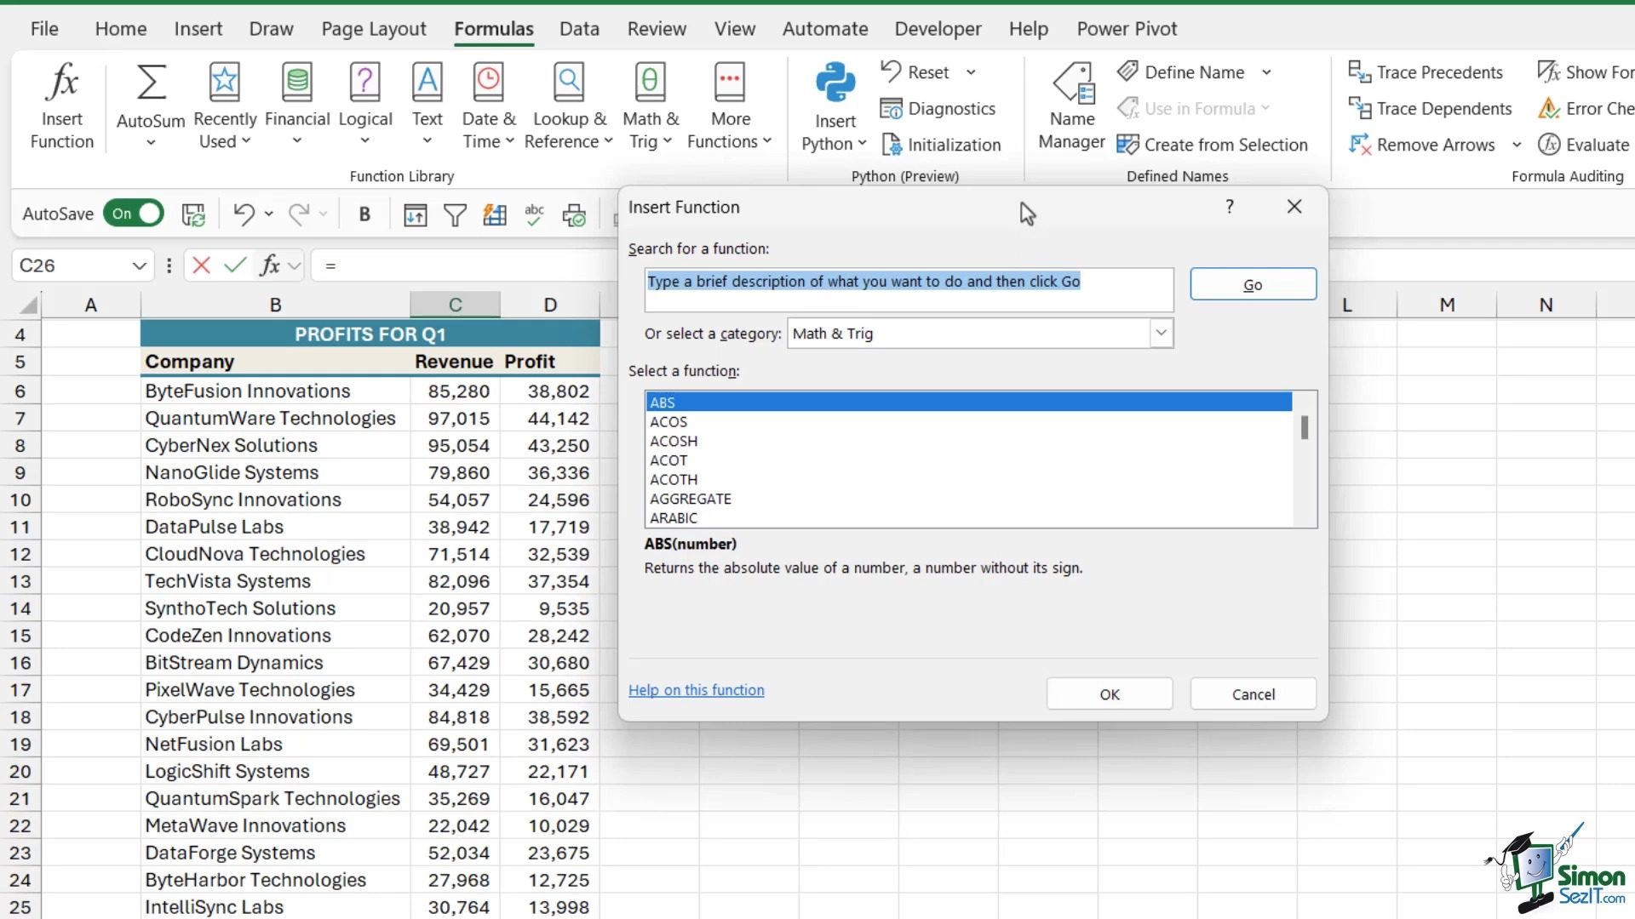Click the formula bar fx insert function icon
This screenshot has height=919, width=1635.
coord(270,265)
